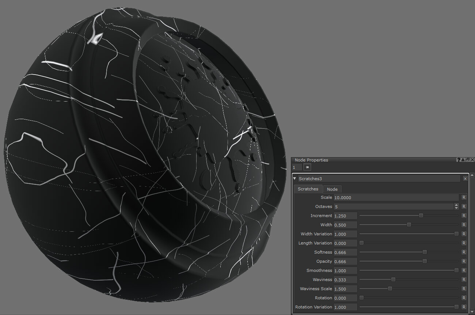The image size is (475, 315).
Task: Select the Scratches tab
Action: (x=308, y=189)
